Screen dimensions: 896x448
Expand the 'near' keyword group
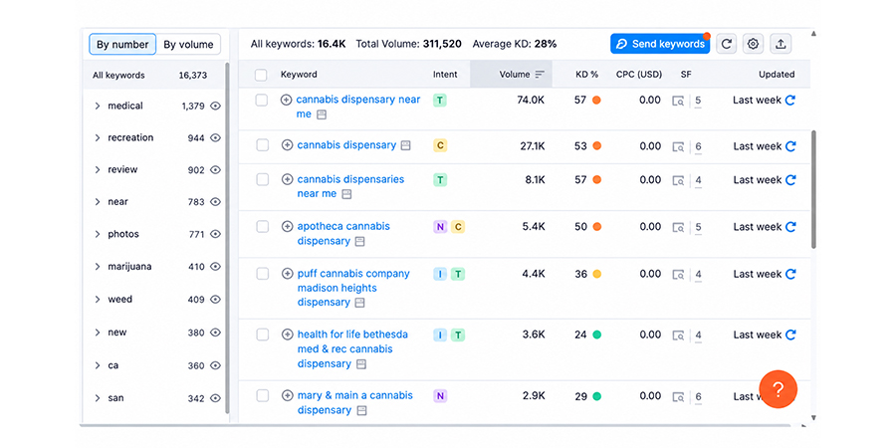(x=98, y=202)
